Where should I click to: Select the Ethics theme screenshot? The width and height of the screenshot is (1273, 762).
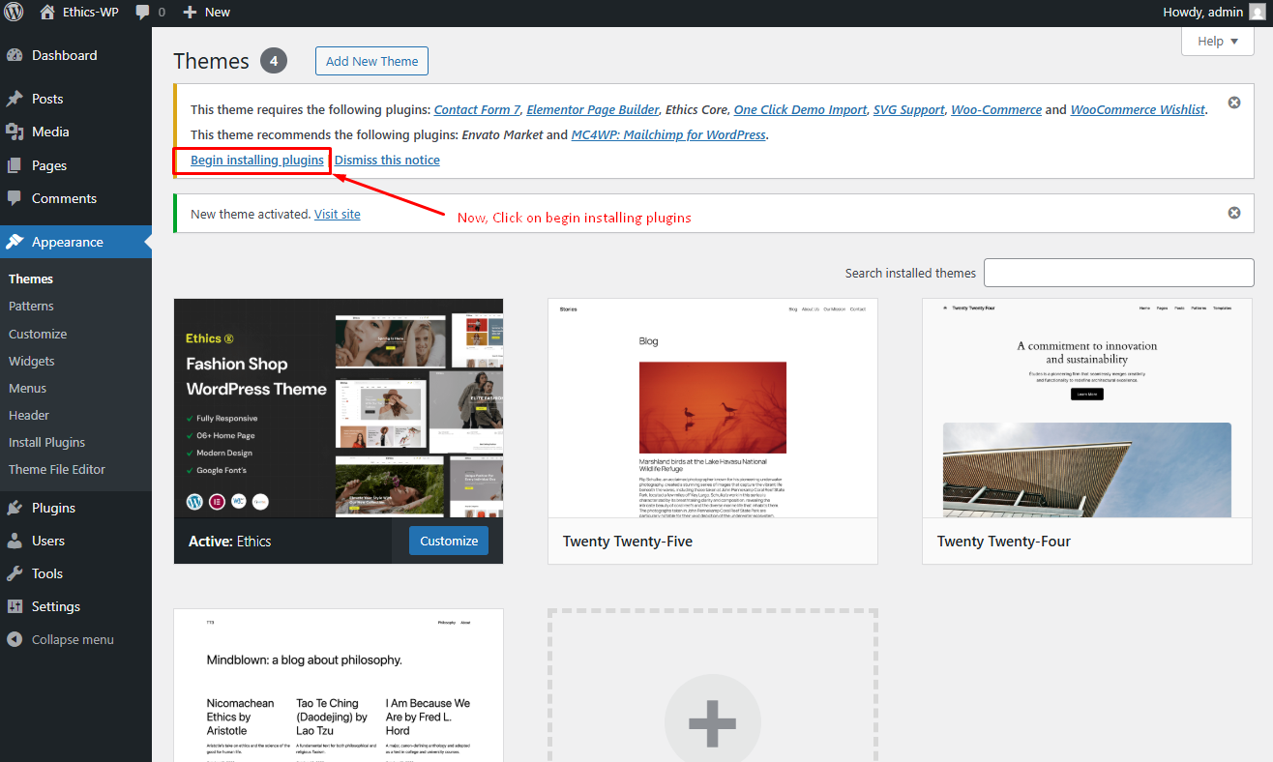[x=339, y=408]
